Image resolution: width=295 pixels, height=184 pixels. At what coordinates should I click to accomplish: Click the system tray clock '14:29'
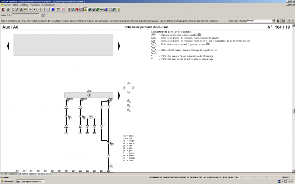(291, 181)
